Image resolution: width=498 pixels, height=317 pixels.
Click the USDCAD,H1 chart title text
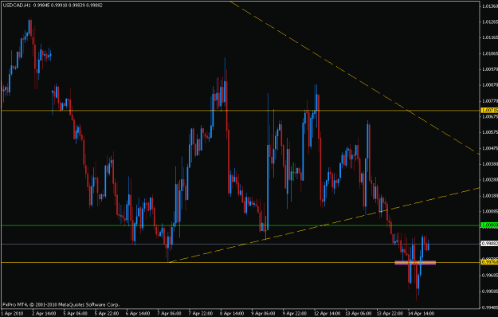point(17,6)
